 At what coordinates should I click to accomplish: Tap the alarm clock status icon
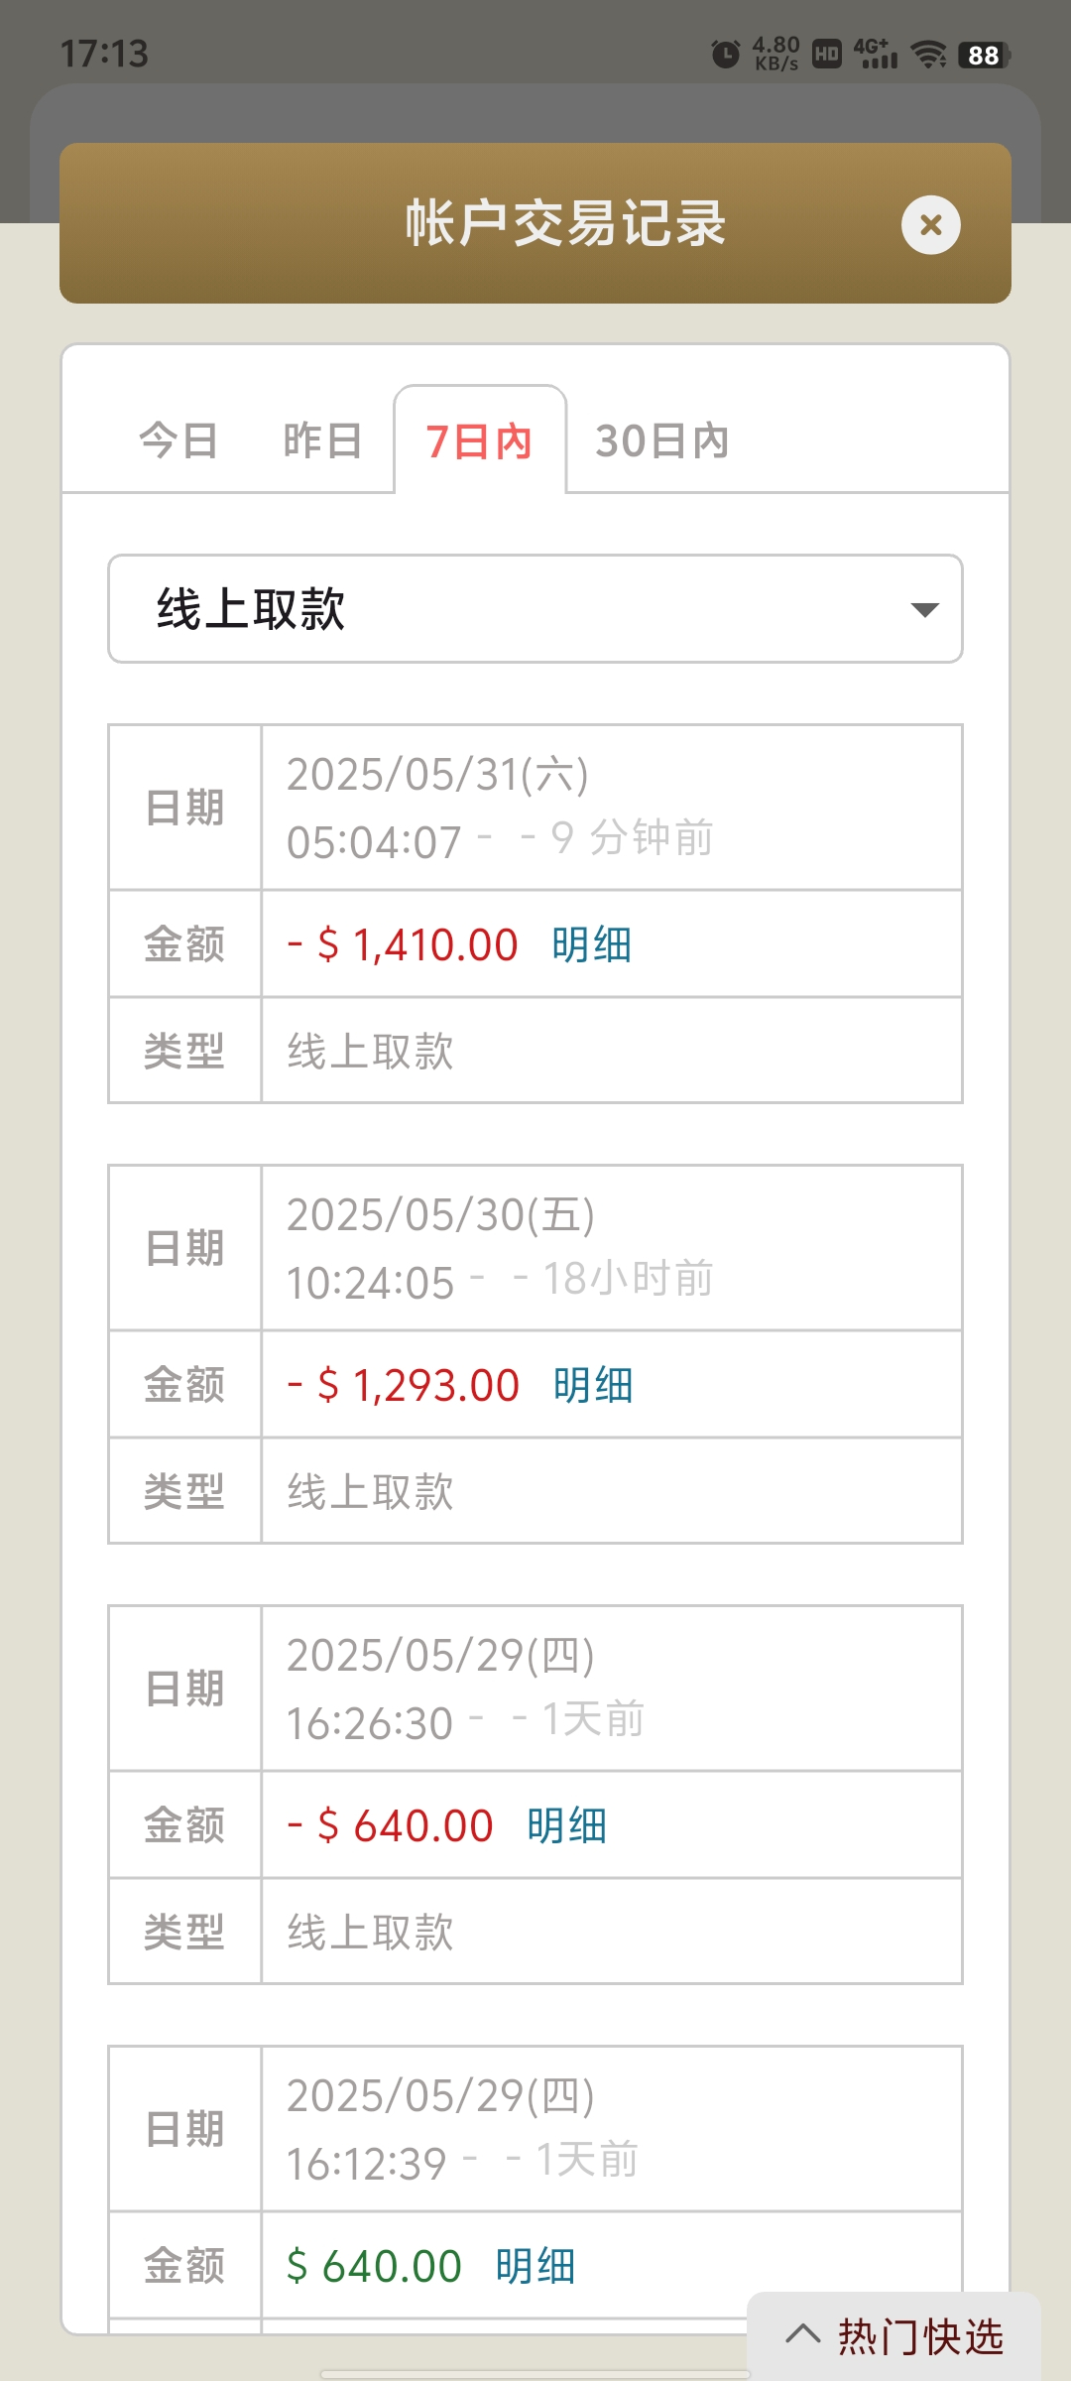726,54
